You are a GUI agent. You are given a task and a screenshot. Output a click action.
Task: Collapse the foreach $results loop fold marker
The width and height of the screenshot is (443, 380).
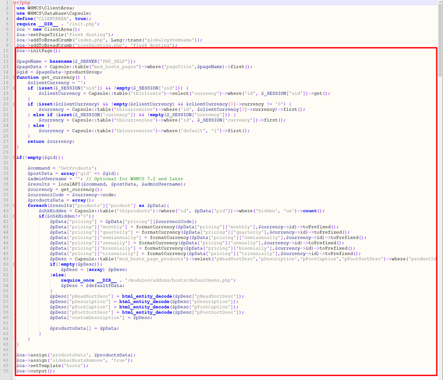coord(14,206)
